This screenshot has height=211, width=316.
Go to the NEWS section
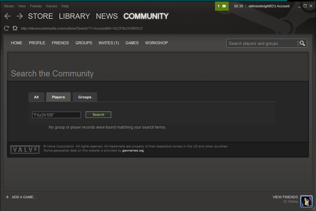[107, 16]
